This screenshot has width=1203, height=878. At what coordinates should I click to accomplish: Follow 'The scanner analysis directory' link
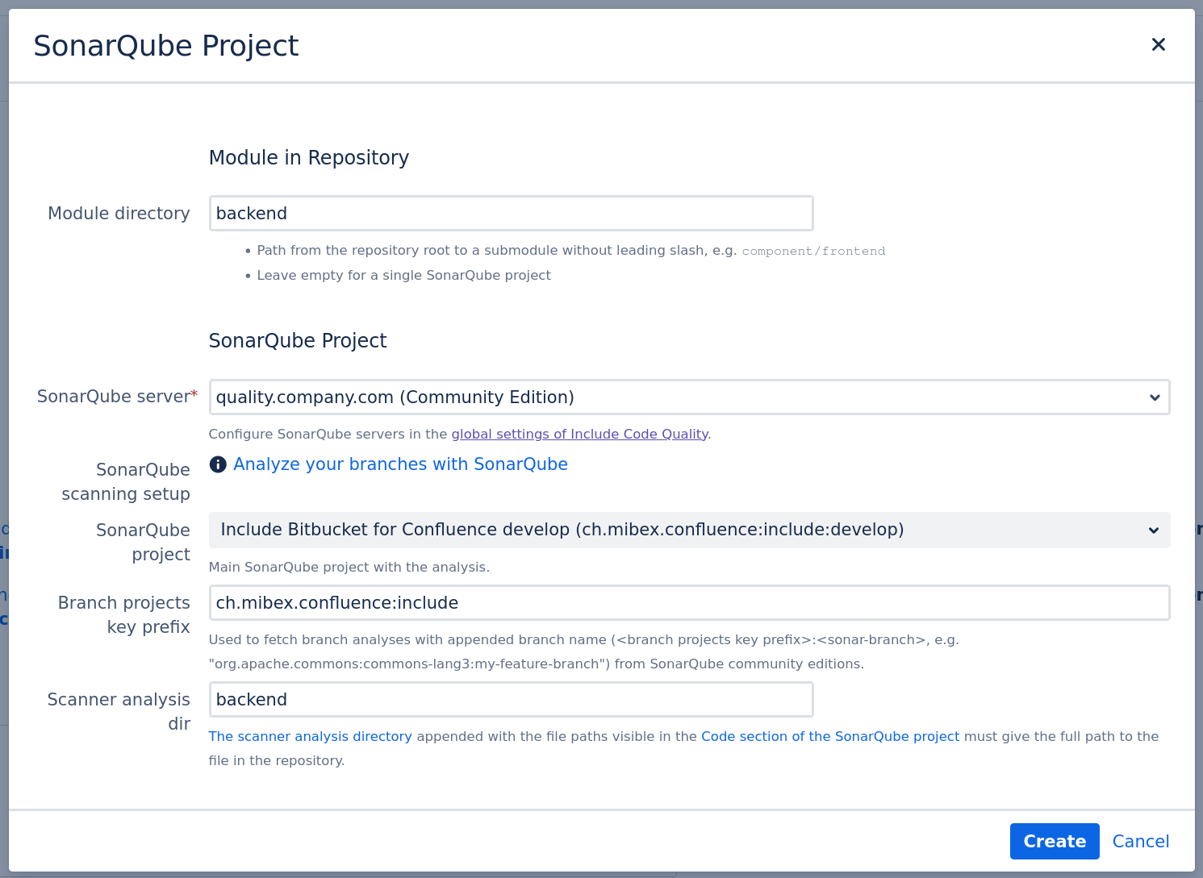tap(310, 736)
